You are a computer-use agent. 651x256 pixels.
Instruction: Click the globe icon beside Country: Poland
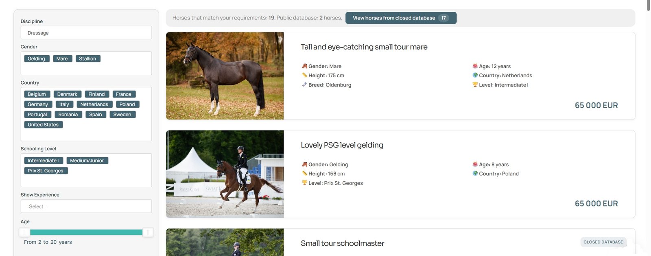tap(475, 174)
